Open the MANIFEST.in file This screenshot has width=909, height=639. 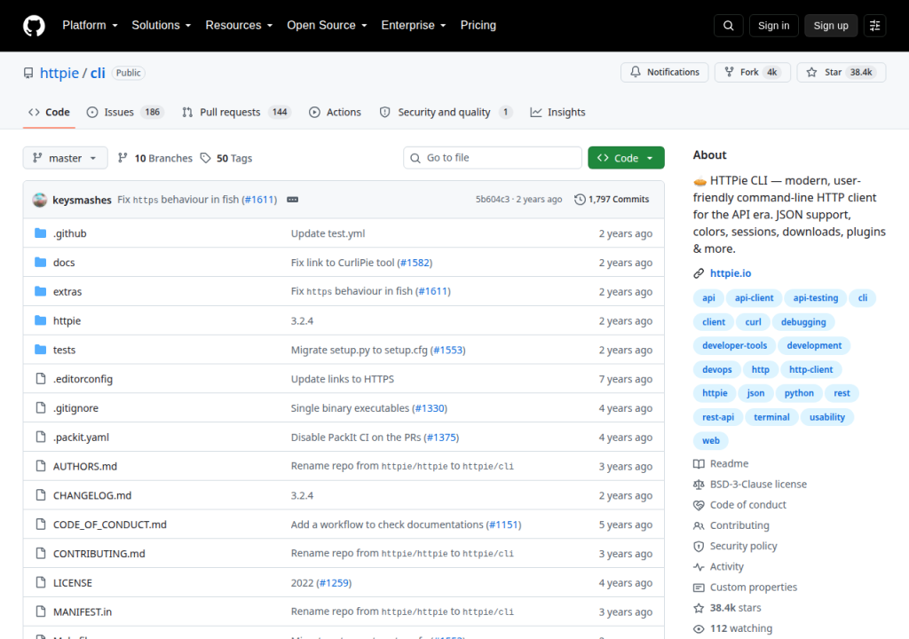(x=83, y=611)
